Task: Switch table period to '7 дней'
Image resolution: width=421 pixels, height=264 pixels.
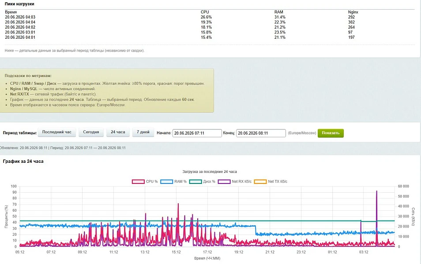Action: pyautogui.click(x=143, y=132)
